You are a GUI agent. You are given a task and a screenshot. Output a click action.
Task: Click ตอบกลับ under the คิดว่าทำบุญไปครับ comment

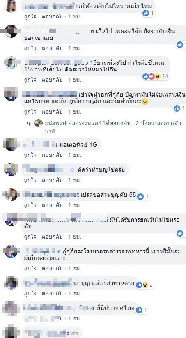coord(52,180)
